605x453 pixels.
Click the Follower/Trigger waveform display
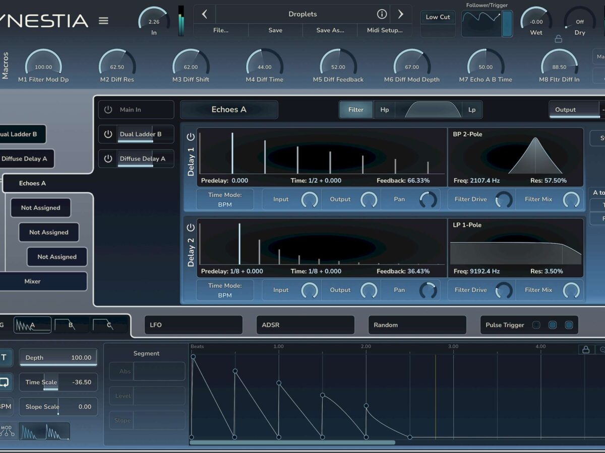click(x=481, y=23)
